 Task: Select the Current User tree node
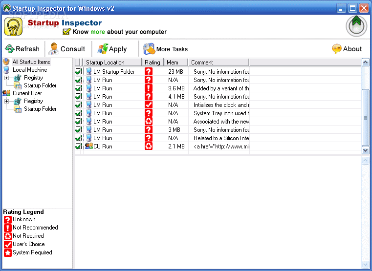click(x=27, y=93)
